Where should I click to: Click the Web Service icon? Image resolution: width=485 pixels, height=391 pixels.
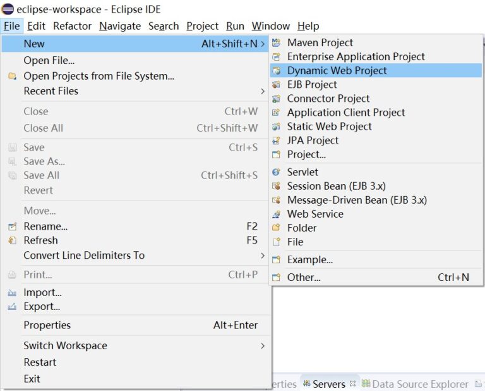pyautogui.click(x=276, y=214)
